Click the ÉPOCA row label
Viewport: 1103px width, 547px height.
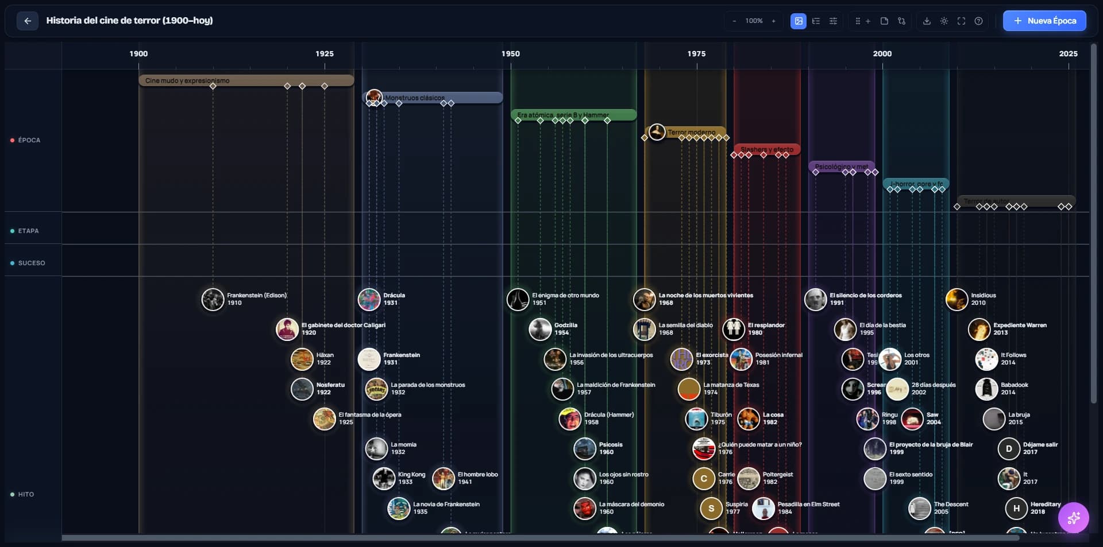[x=29, y=140]
